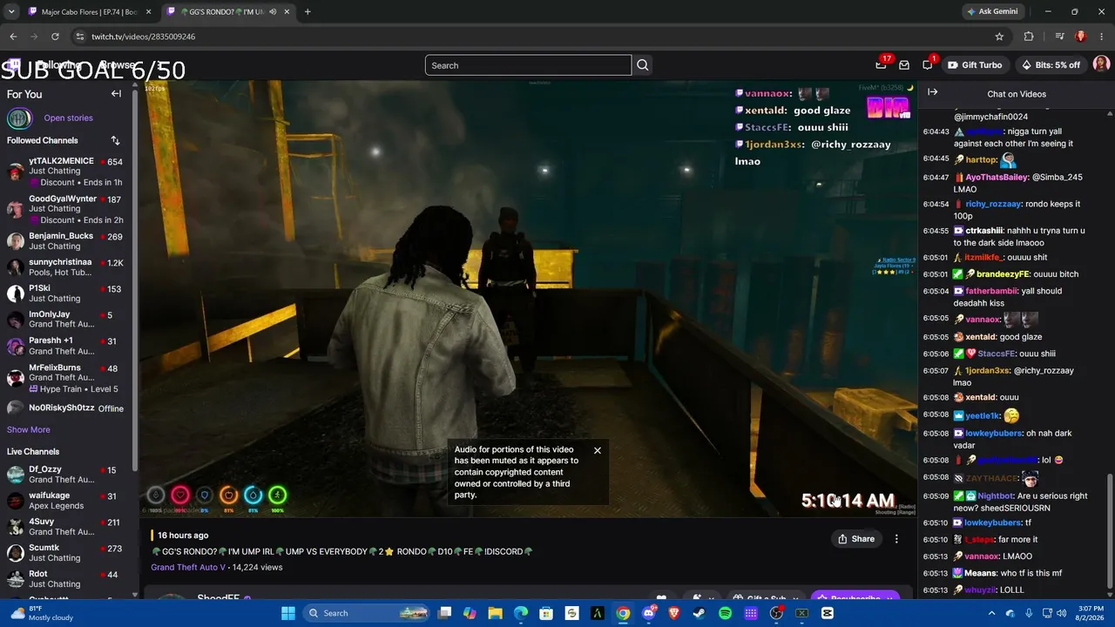This screenshot has height=627, width=1115.
Task: Dismiss the muted audio notice
Action: coord(598,450)
